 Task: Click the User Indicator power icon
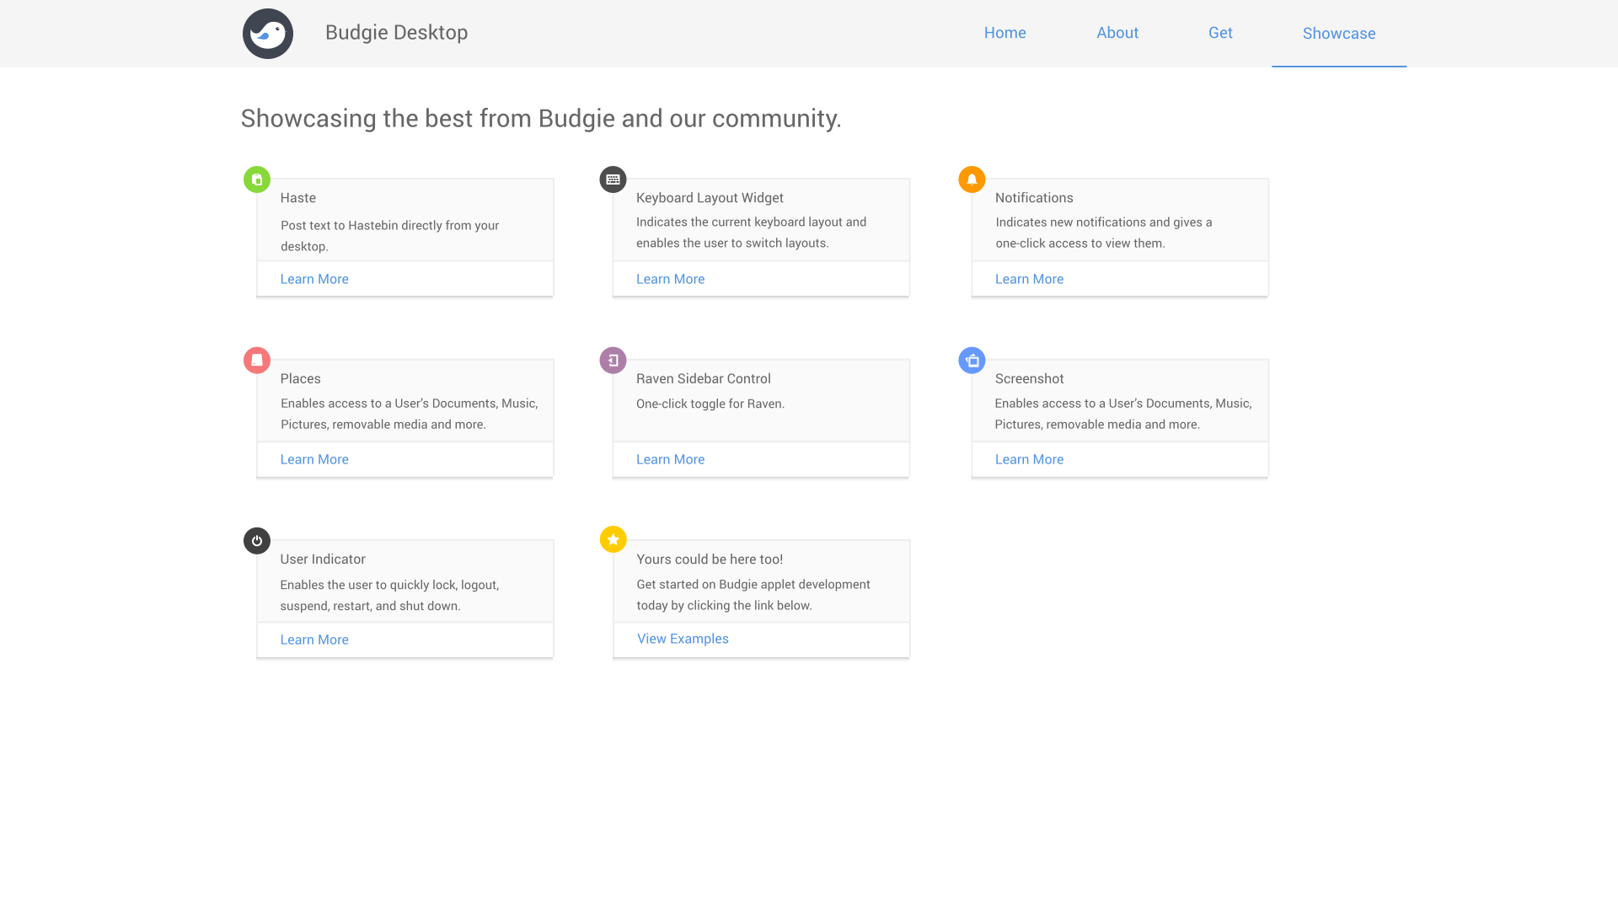click(x=257, y=540)
